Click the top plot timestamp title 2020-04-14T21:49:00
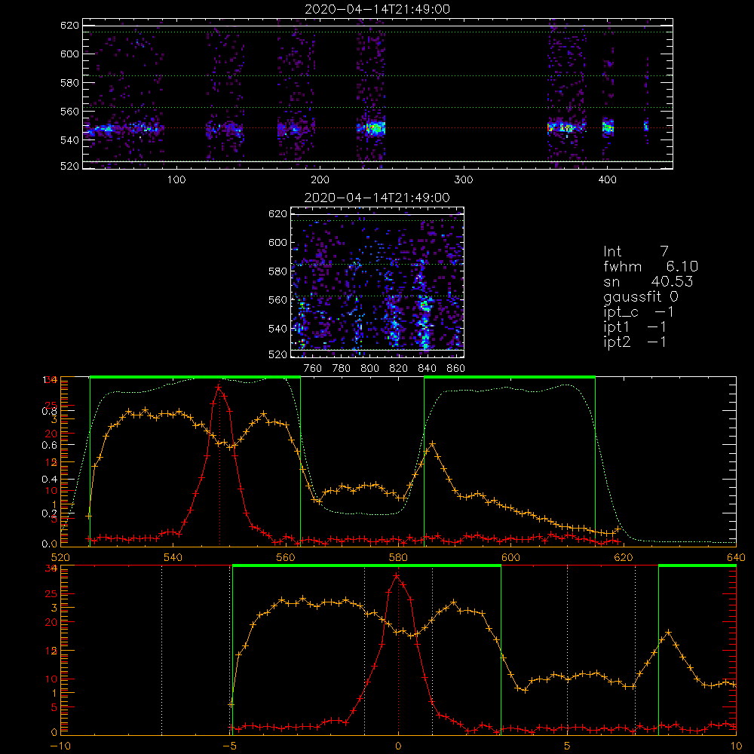The image size is (754, 754). tap(378, 9)
